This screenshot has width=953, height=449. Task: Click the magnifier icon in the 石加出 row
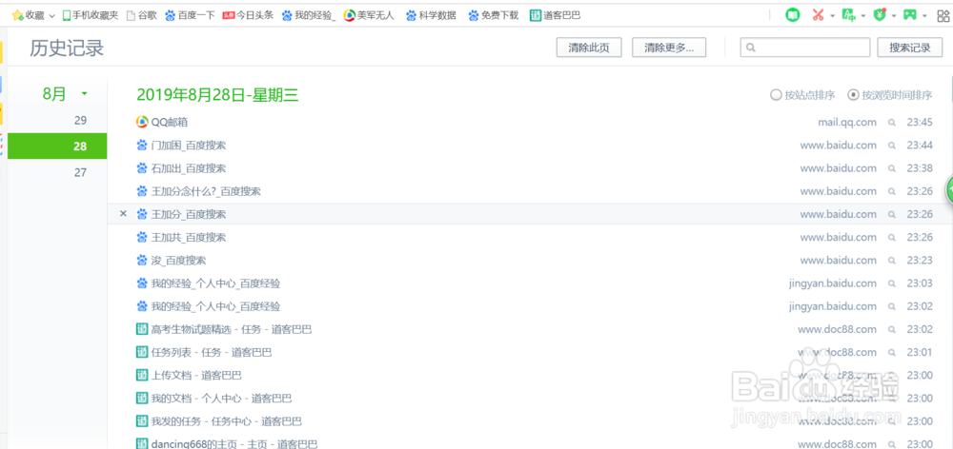(x=892, y=168)
